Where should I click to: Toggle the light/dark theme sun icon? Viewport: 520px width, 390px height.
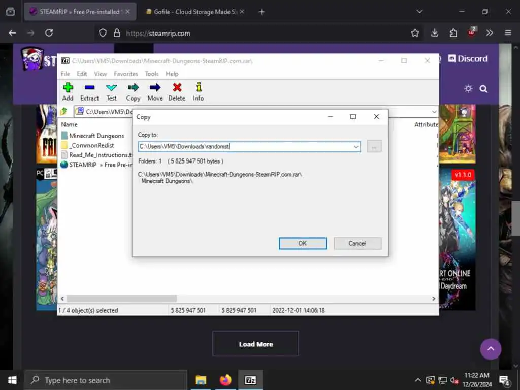click(468, 89)
